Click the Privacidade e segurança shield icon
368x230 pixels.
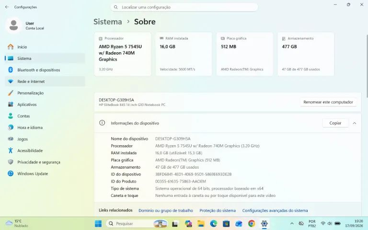pyautogui.click(x=11, y=162)
